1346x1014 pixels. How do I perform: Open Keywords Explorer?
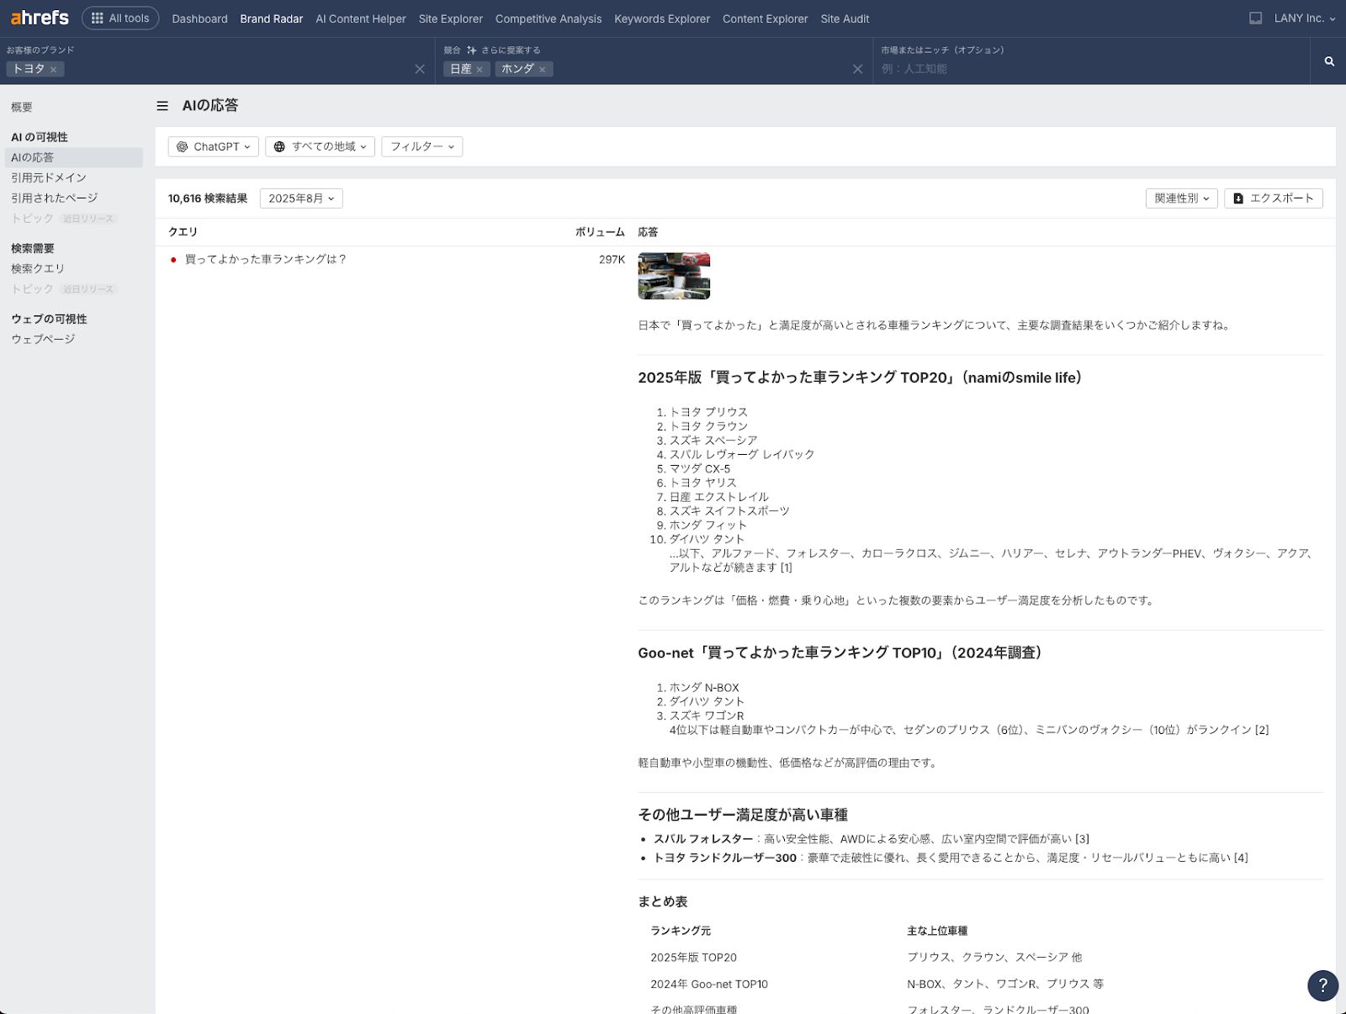[x=662, y=18]
